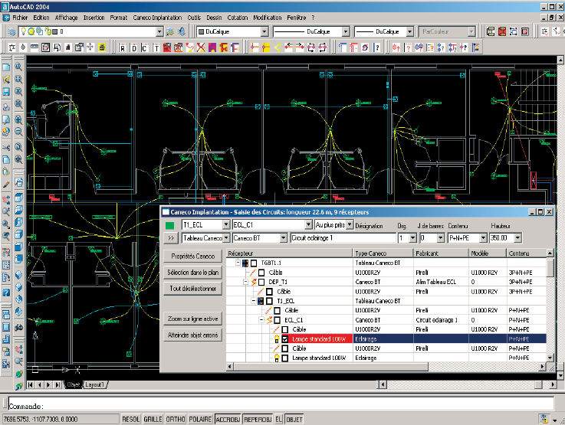Open the Au plus près dropdown

350,224
